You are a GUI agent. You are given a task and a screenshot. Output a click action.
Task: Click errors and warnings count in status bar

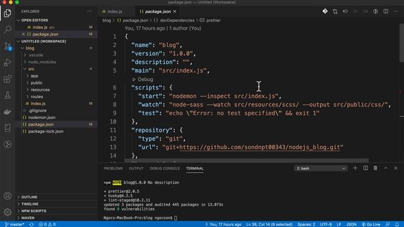[x=47, y=224]
